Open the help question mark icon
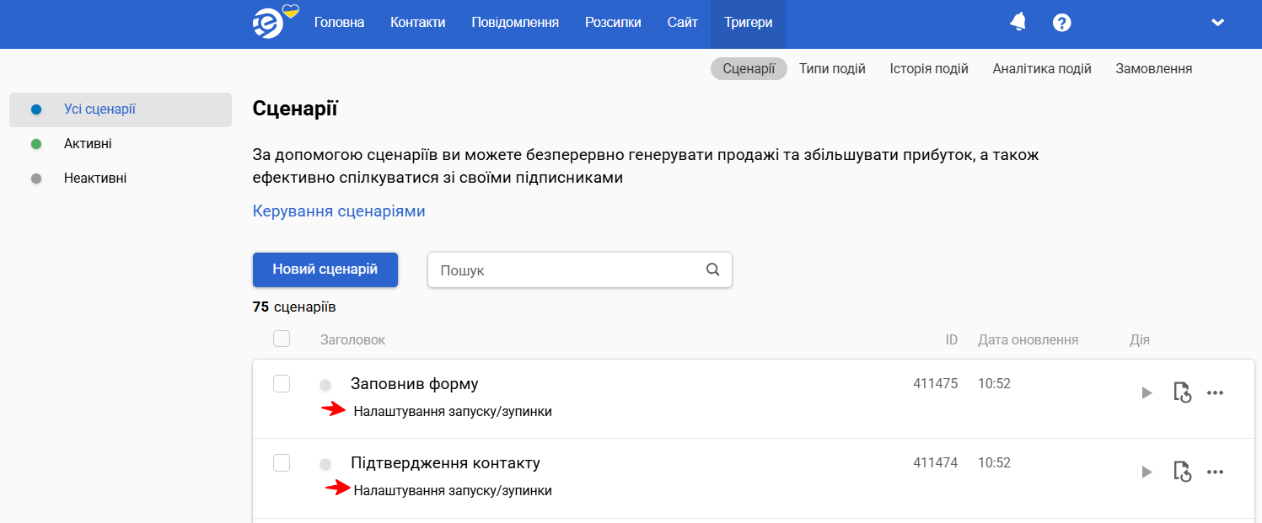The width and height of the screenshot is (1262, 523). click(x=1062, y=23)
